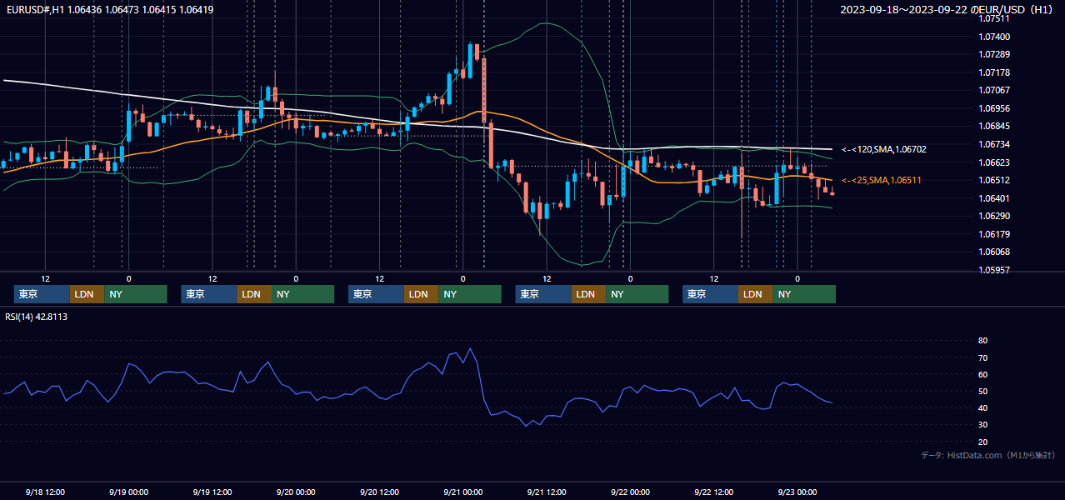Click the '9/23 00:00' time axis label
Screen dimensions: 1065x500
[797, 492]
